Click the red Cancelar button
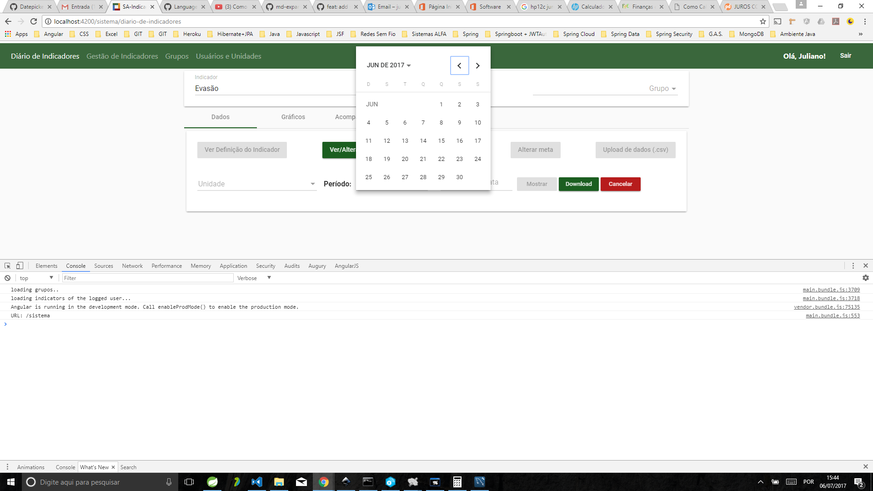The image size is (873, 491). (621, 184)
